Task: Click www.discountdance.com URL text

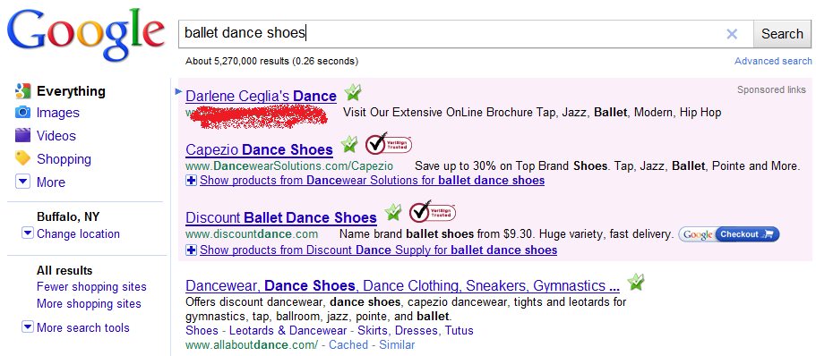Action: [252, 234]
